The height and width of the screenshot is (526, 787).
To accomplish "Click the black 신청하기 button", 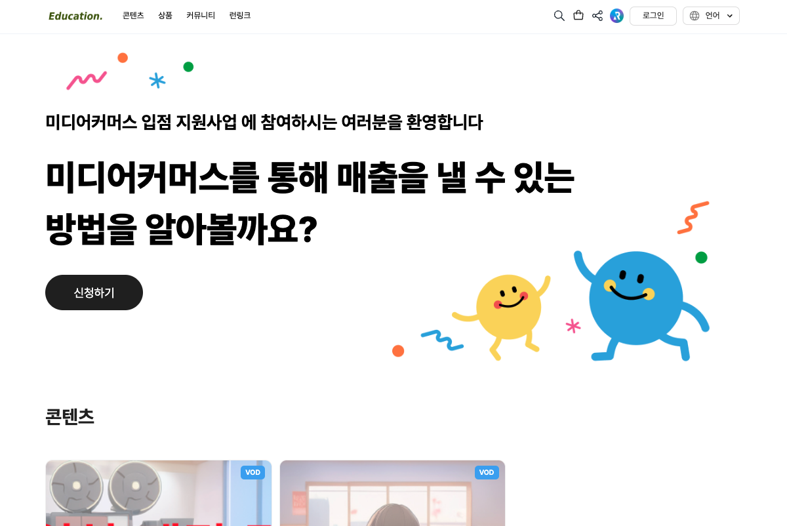I will pos(94,293).
